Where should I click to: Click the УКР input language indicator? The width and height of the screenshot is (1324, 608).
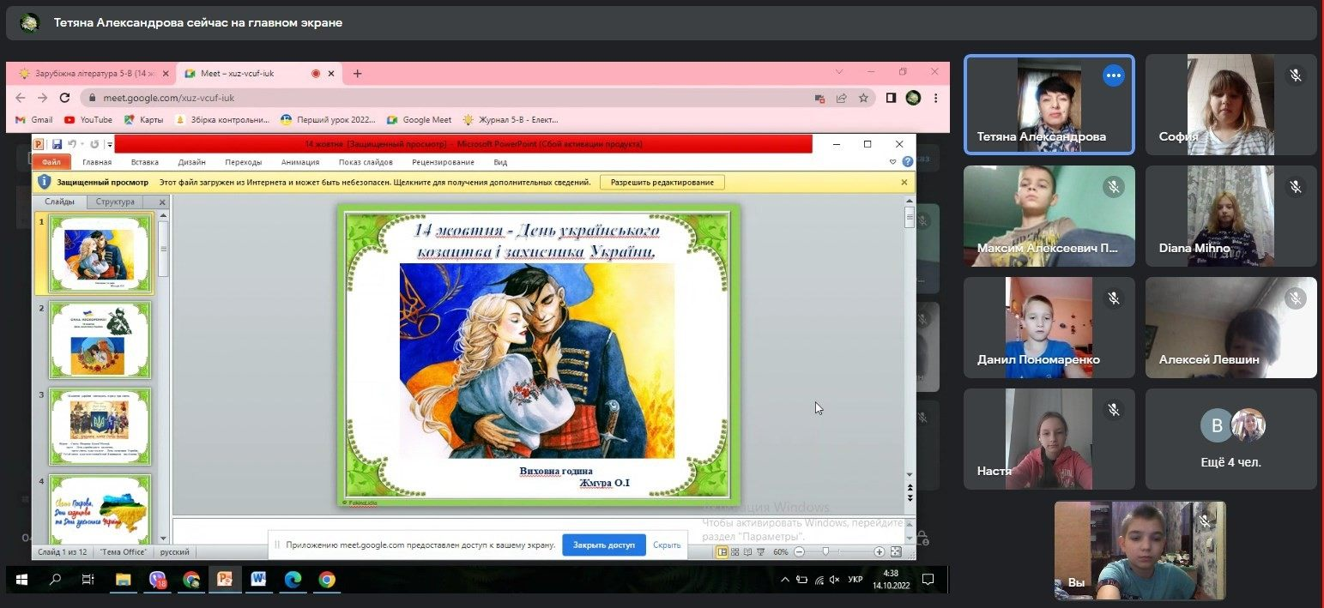click(x=855, y=580)
